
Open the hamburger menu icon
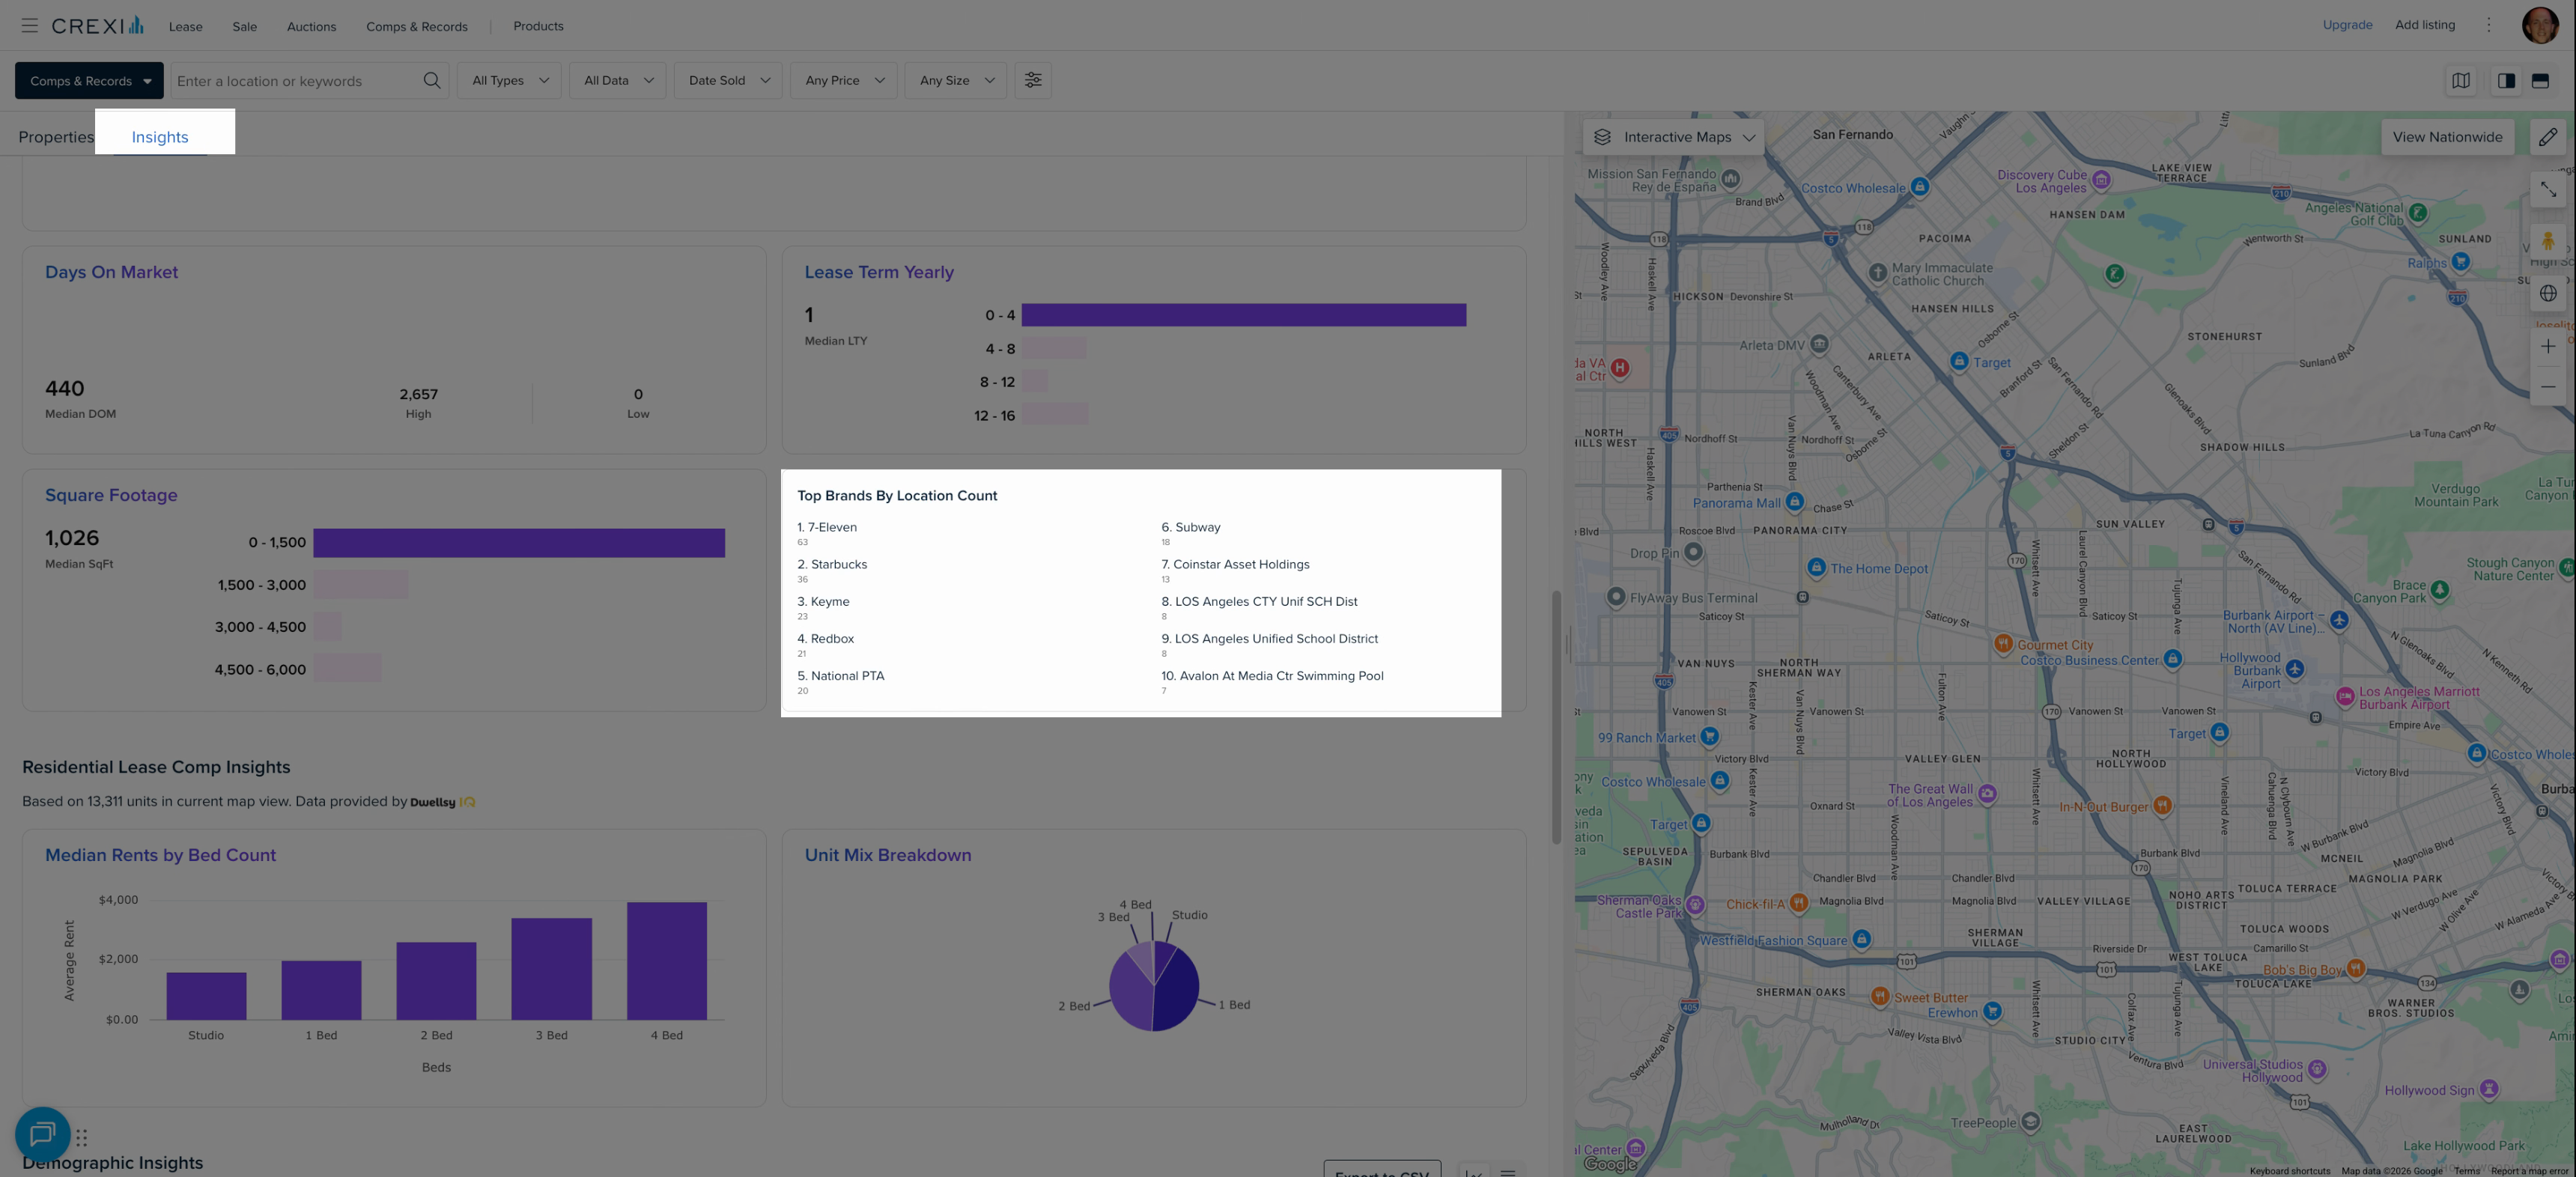[29, 26]
